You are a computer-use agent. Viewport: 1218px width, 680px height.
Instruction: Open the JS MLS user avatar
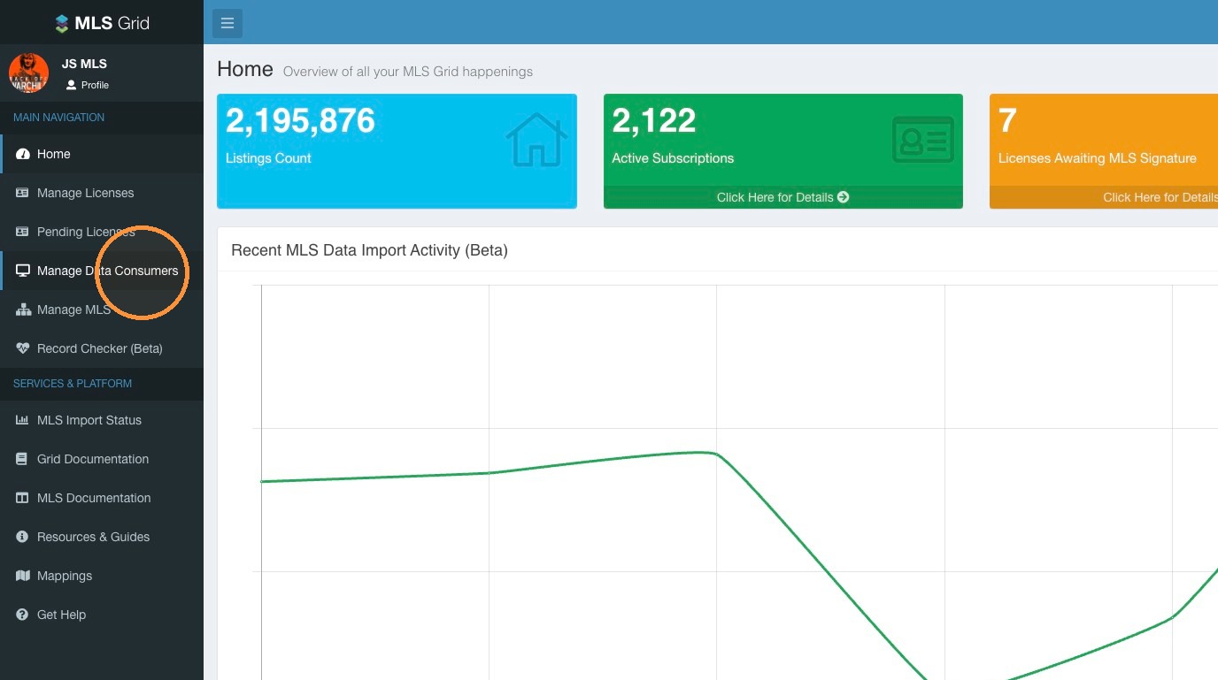pos(28,73)
